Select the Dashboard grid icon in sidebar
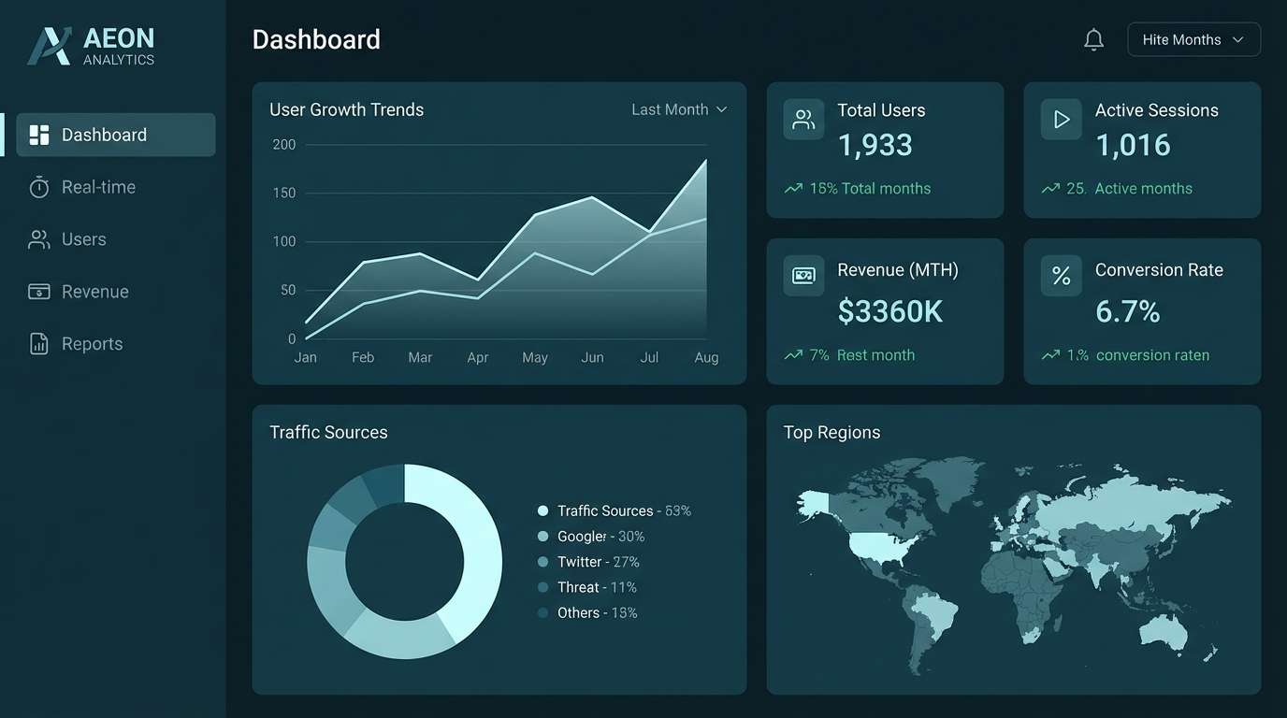 tap(38, 135)
